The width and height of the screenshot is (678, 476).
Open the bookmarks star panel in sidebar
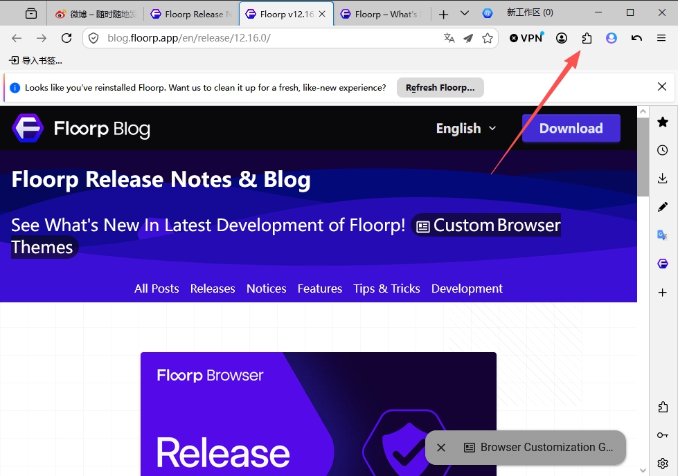coord(663,122)
